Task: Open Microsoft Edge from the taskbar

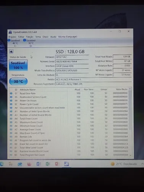Action: pyautogui.click(x=2, y=164)
